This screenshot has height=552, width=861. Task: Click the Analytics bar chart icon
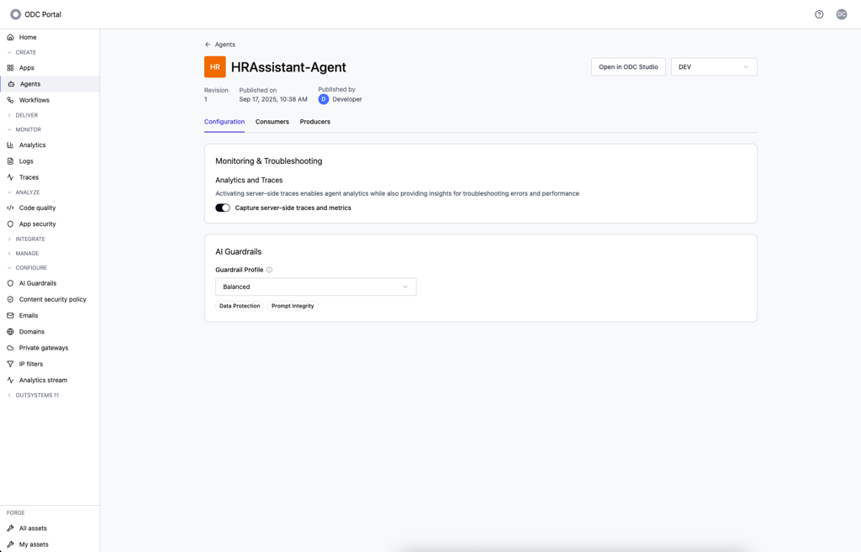click(10, 145)
